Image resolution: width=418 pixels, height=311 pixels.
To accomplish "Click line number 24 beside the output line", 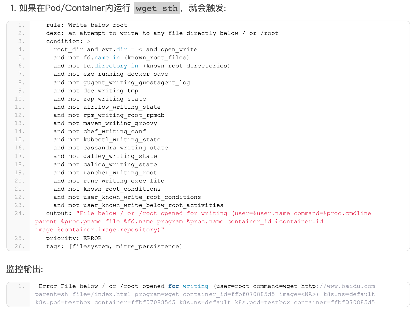I will [x=20, y=213].
